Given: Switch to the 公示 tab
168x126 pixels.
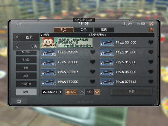Looking at the screenshot, I should click(x=84, y=30).
